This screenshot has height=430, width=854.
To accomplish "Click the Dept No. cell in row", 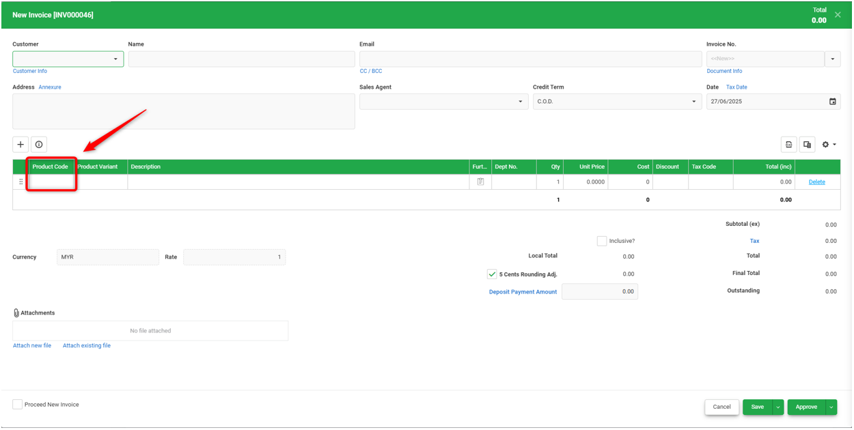I will click(514, 182).
